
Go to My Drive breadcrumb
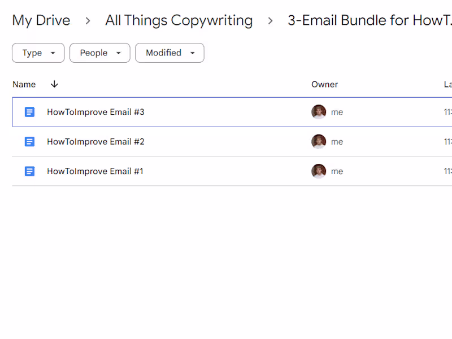[41, 21]
